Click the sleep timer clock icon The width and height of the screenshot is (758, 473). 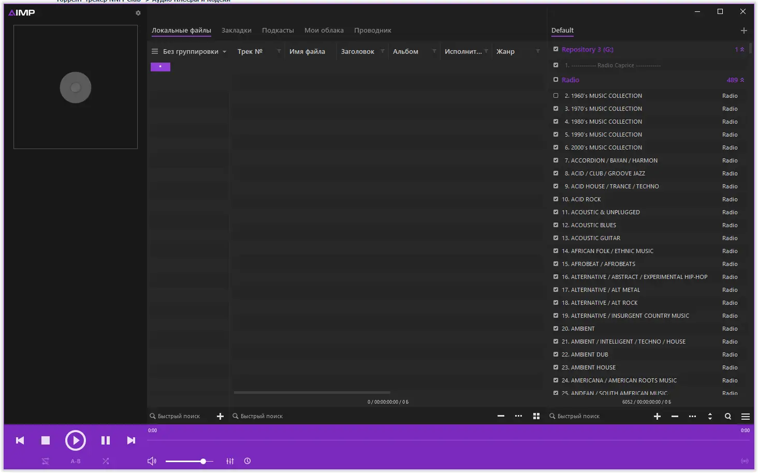pyautogui.click(x=247, y=461)
